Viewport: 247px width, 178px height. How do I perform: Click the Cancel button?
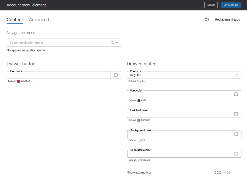point(211,5)
